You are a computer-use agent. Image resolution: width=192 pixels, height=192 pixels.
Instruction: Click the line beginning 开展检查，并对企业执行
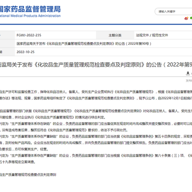coord(53,117)
